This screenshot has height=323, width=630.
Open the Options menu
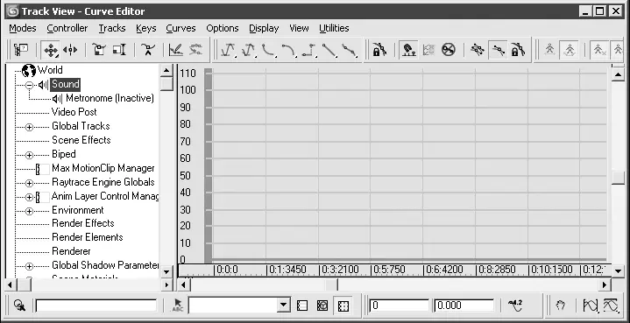pos(223,28)
